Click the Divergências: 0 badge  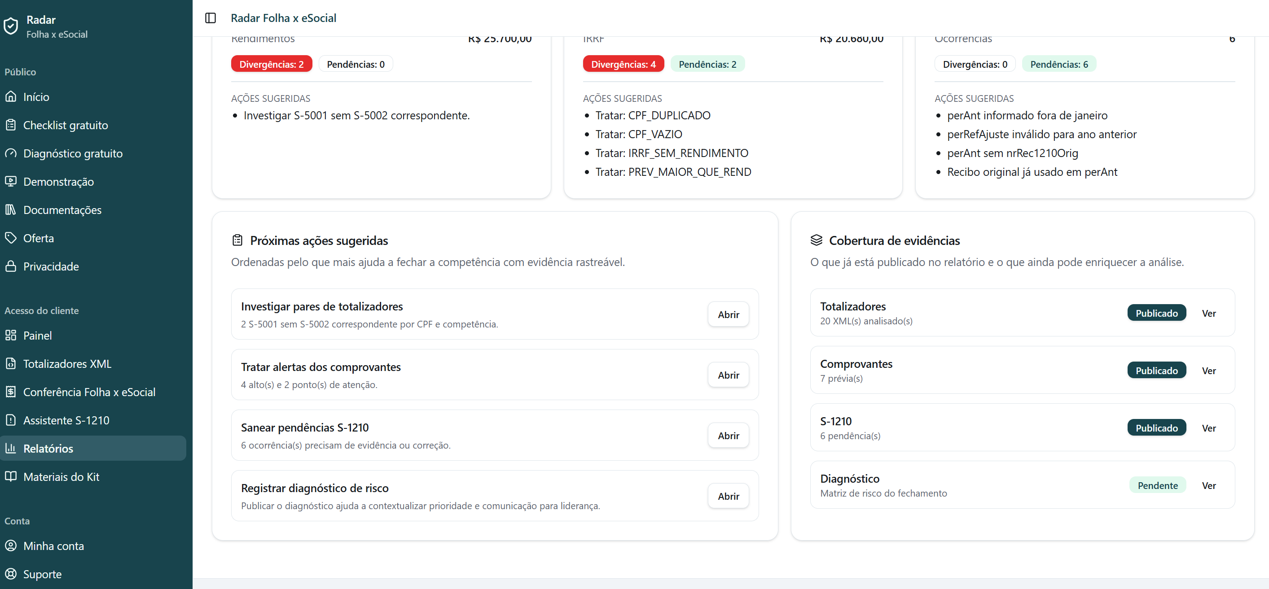tap(975, 64)
